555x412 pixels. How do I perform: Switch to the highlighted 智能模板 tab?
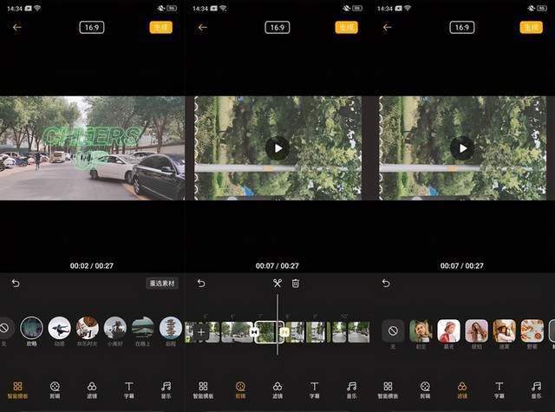(x=17, y=390)
